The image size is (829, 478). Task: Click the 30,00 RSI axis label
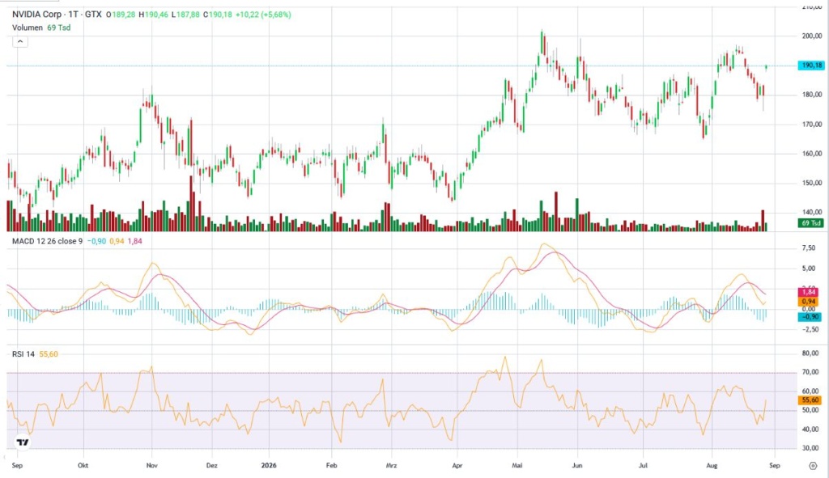(x=810, y=448)
